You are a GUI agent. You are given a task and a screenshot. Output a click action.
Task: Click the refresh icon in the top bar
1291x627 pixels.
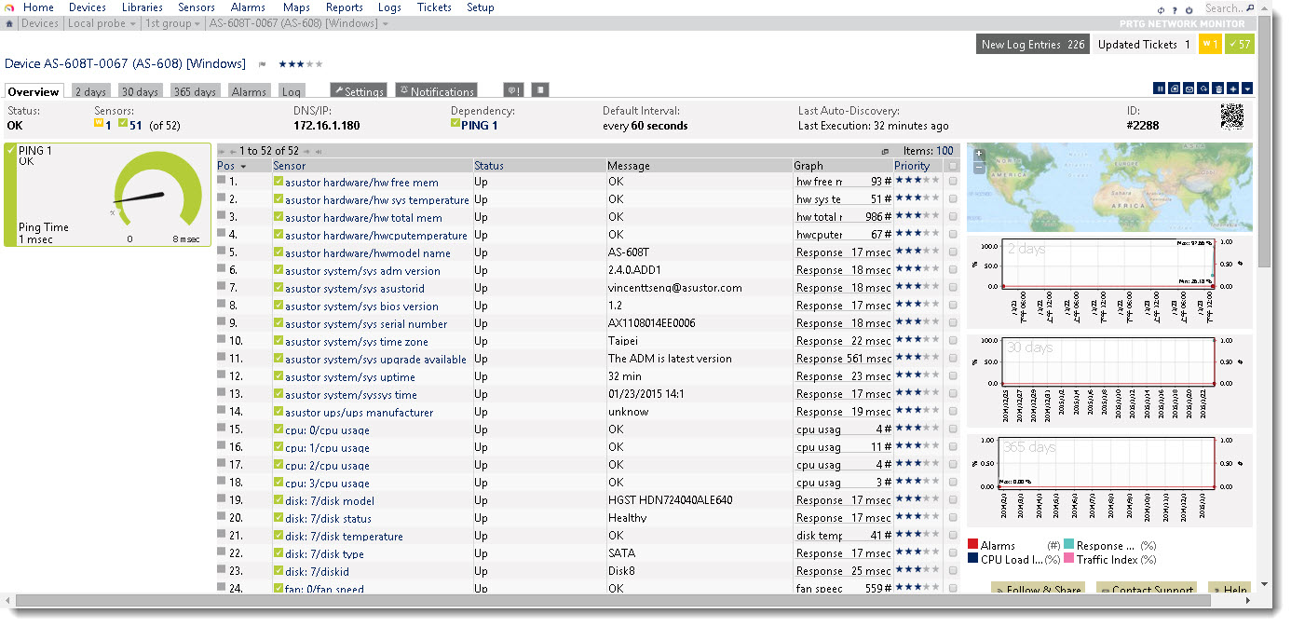[x=1161, y=10]
